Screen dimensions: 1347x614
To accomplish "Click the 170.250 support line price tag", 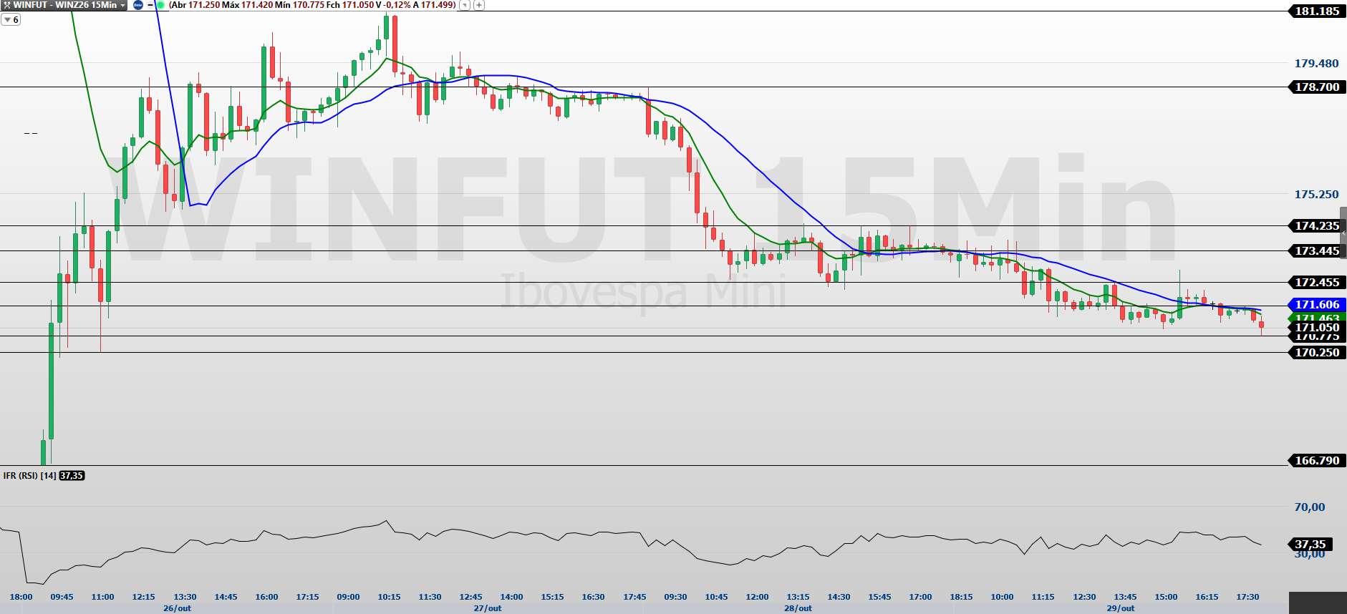I will click(x=1317, y=353).
